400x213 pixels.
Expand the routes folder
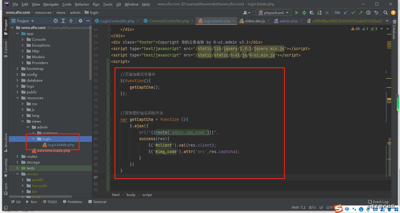[17, 156]
